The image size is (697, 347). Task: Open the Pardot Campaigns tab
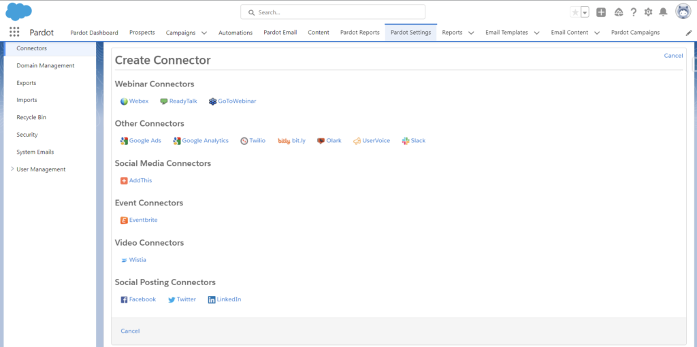coord(635,33)
